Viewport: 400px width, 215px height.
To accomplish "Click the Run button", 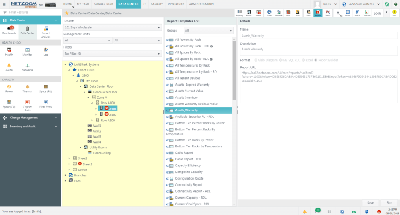I will pos(389,203).
